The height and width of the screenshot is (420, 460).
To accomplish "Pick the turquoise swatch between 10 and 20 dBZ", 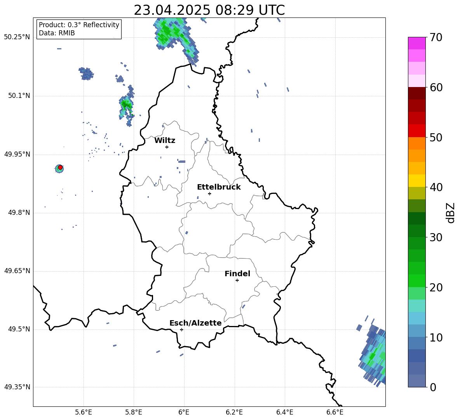I will click(x=416, y=306).
